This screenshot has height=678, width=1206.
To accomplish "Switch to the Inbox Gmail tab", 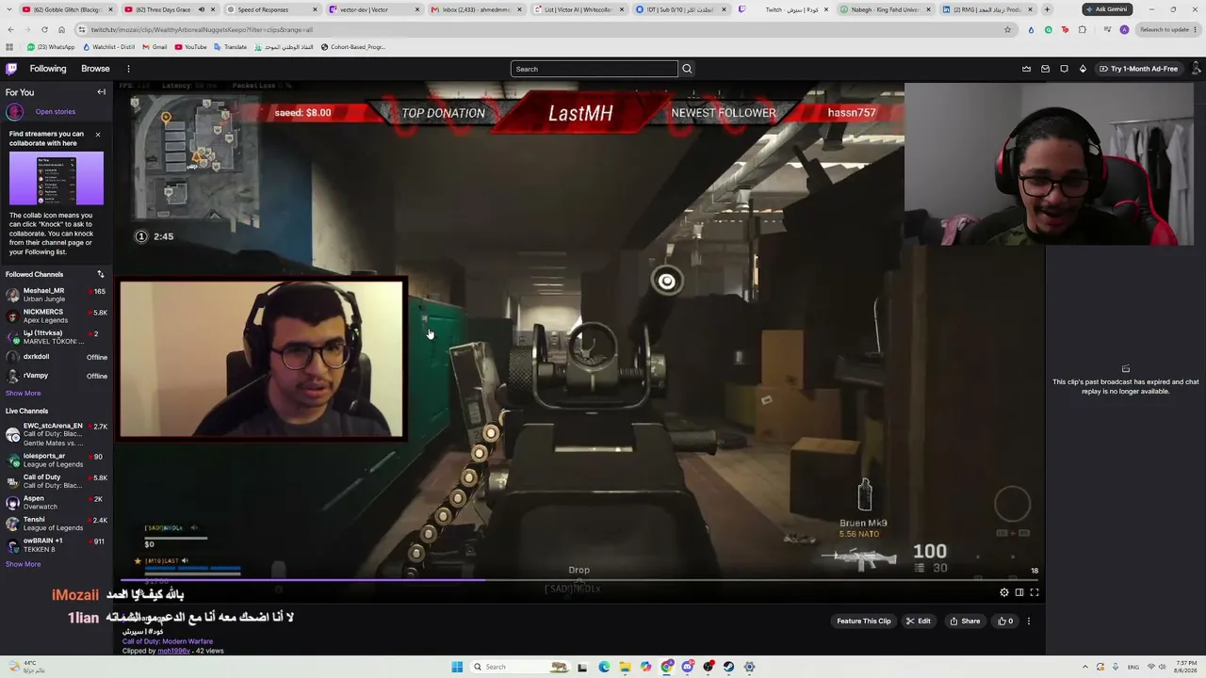I will tap(476, 9).
